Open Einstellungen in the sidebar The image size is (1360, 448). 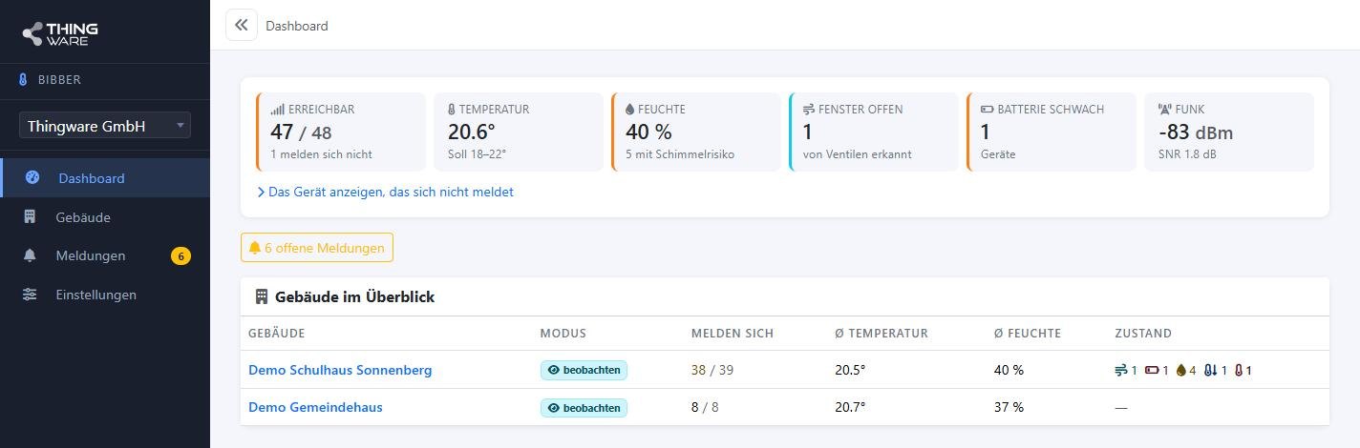click(105, 295)
